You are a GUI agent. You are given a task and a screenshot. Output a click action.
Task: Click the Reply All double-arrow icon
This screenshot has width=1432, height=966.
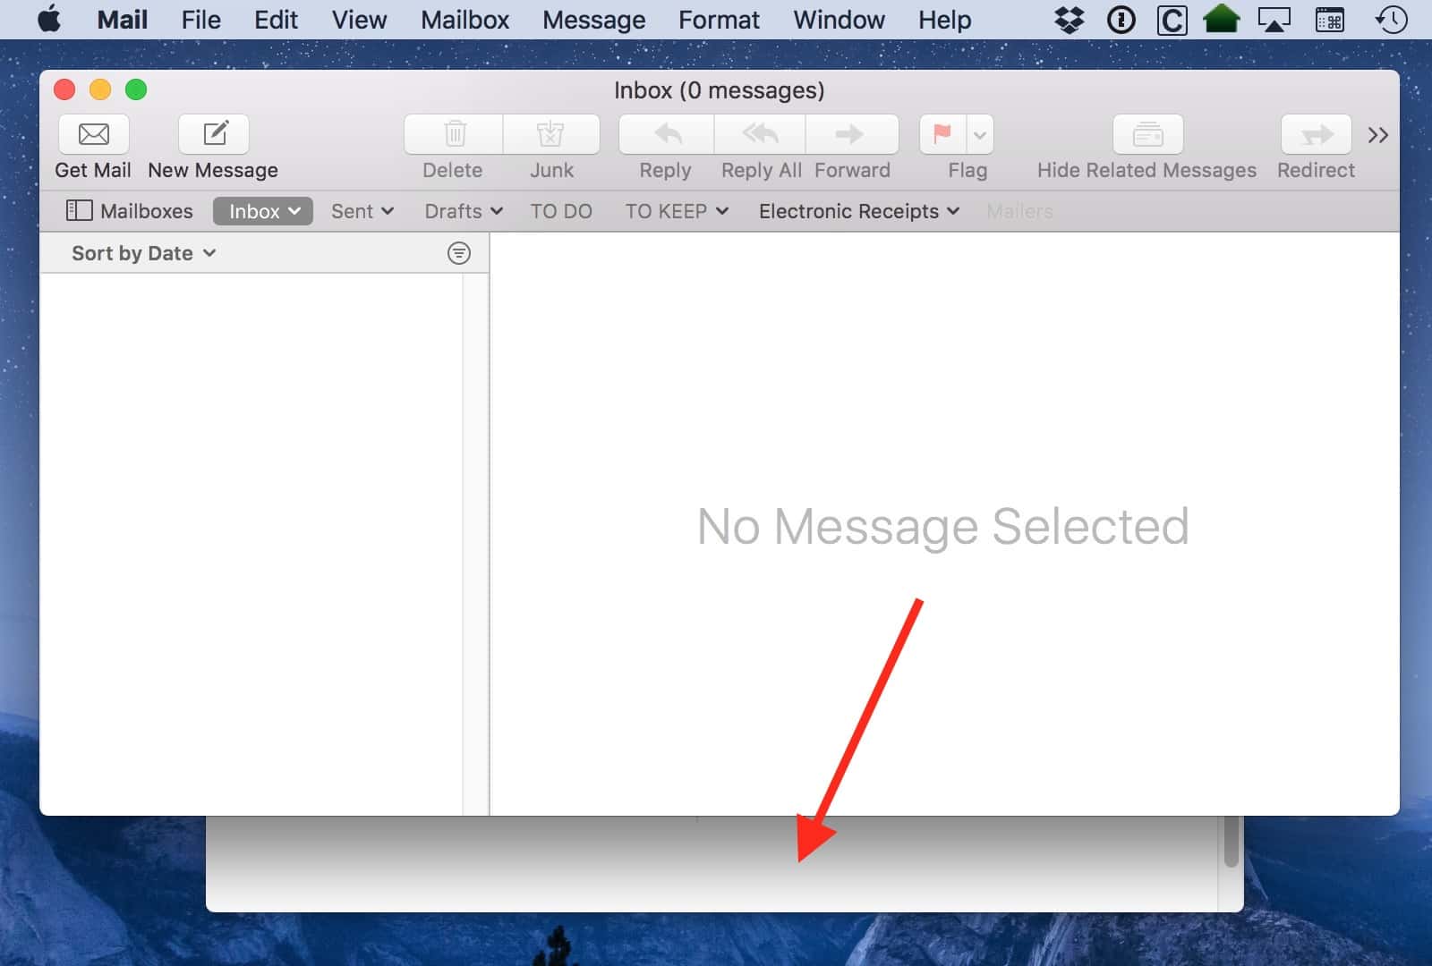[x=760, y=135]
